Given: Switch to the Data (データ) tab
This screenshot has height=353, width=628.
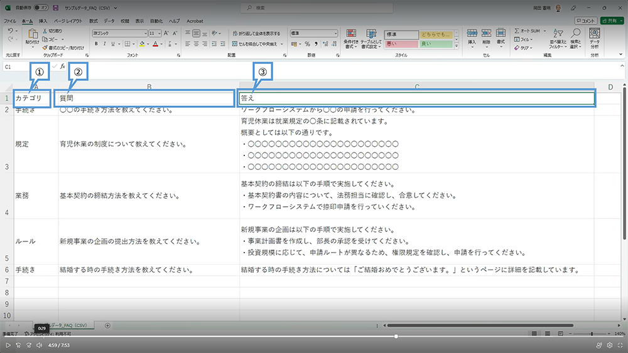Looking at the screenshot, I should 109,21.
